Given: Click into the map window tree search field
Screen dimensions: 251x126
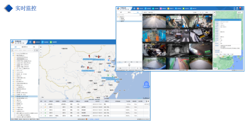Looking at the screenshot, I should click(24, 50).
